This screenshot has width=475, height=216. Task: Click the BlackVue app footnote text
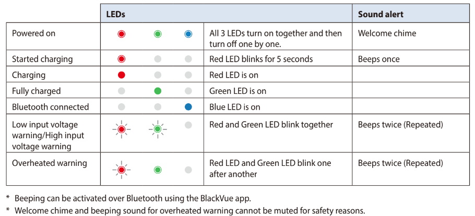click(x=133, y=199)
